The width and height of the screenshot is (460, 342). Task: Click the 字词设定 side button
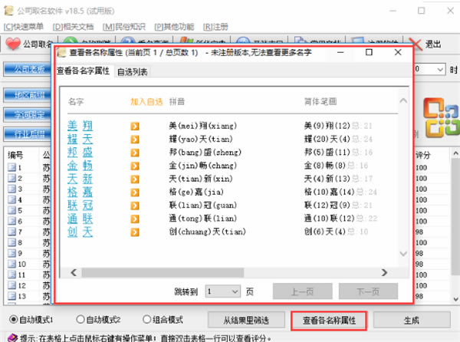click(28, 115)
